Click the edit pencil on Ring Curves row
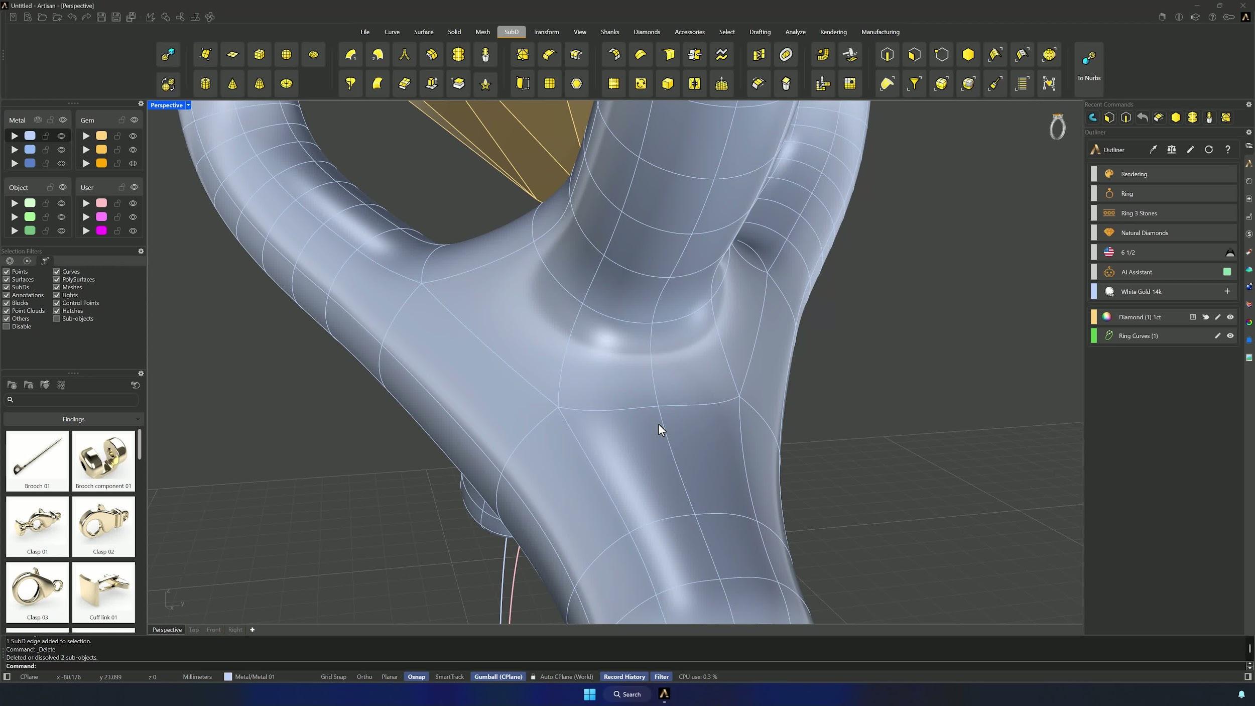Image resolution: width=1255 pixels, height=706 pixels. pyautogui.click(x=1217, y=336)
